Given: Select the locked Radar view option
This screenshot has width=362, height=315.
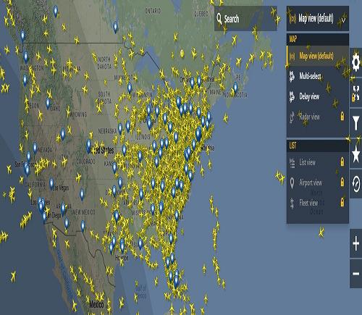Looking at the screenshot, I should 318,117.
